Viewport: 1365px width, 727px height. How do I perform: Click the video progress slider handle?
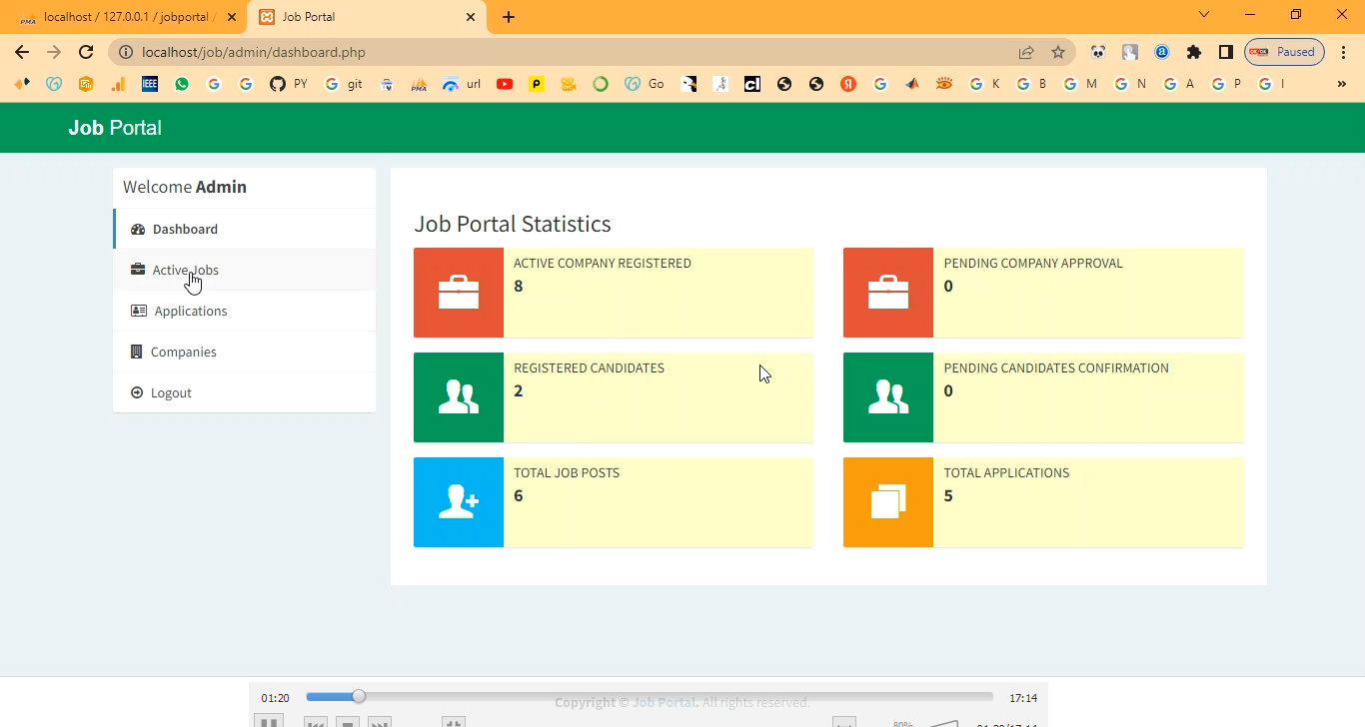(x=359, y=697)
